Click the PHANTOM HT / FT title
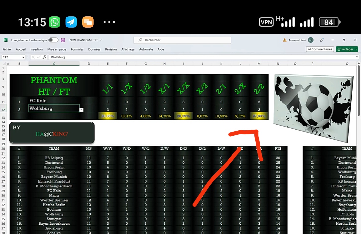The width and height of the screenshot is (361, 234). (x=54, y=86)
